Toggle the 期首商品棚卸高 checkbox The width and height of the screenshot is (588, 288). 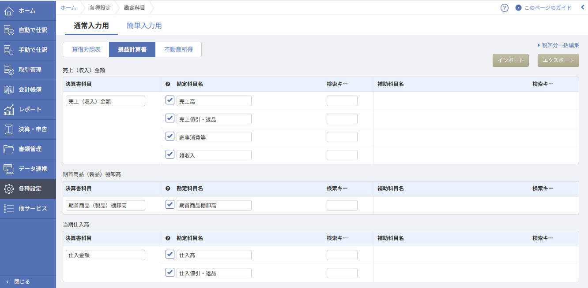pyautogui.click(x=170, y=204)
